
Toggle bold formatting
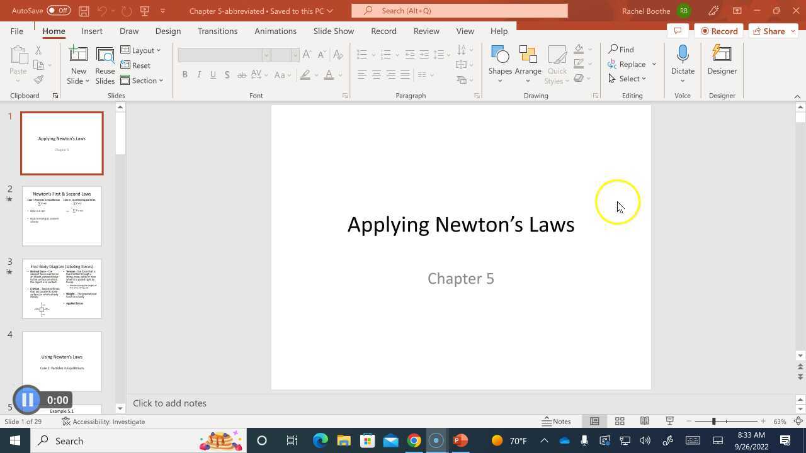184,74
